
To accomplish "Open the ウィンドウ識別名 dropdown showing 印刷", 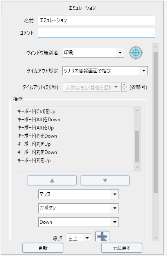I will click(x=93, y=53).
